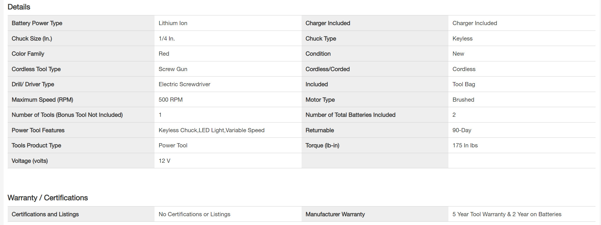601x225 pixels.
Task: Click the Manufacturer Warranty label
Action: click(335, 214)
